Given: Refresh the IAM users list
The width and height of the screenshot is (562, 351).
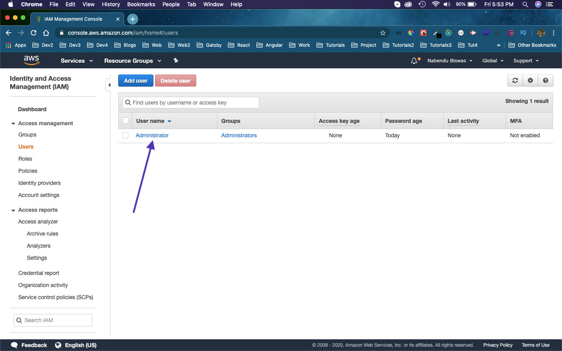Looking at the screenshot, I should (515, 80).
